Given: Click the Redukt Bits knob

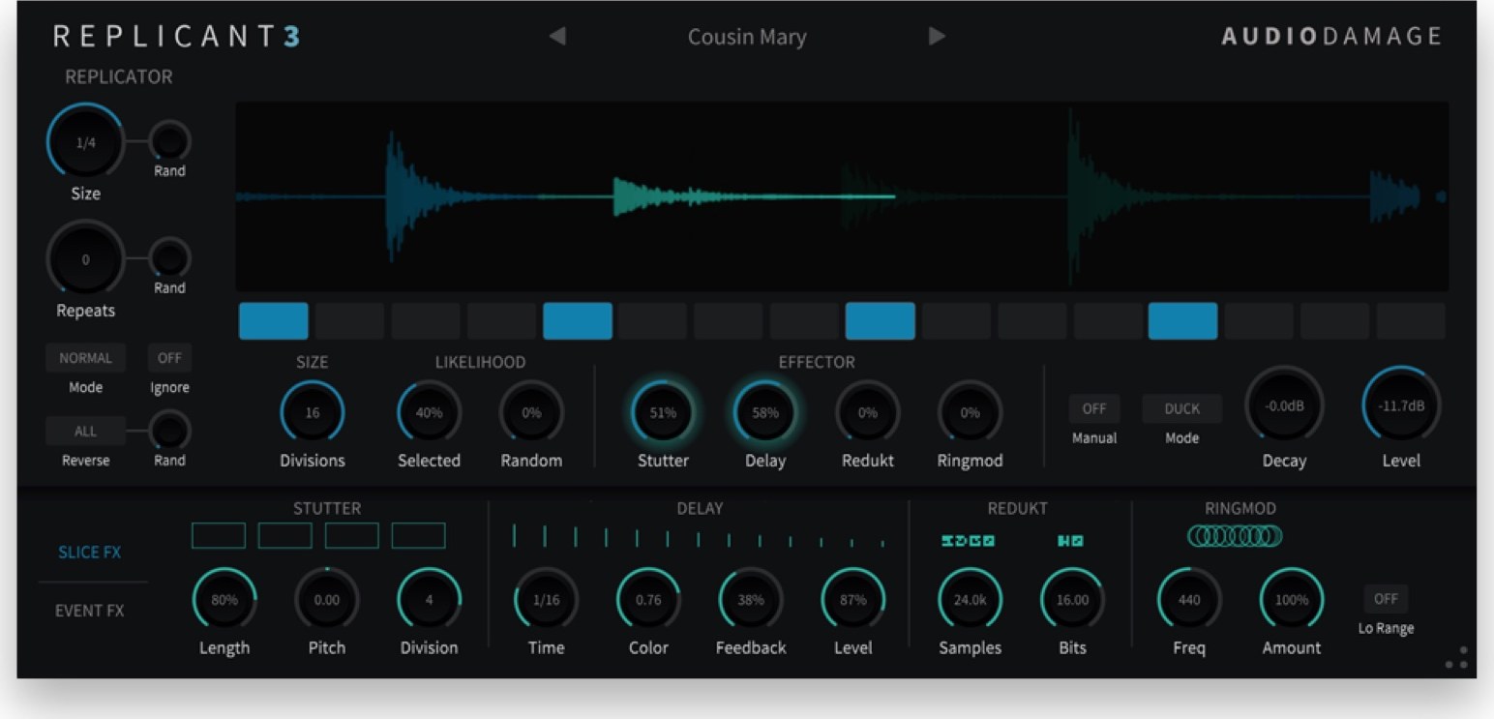Looking at the screenshot, I should (x=1072, y=600).
